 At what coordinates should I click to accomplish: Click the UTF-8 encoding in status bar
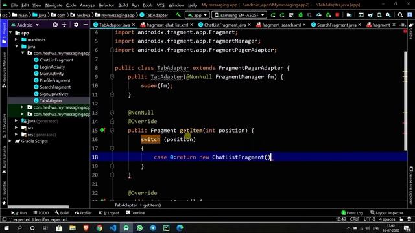click(370, 219)
